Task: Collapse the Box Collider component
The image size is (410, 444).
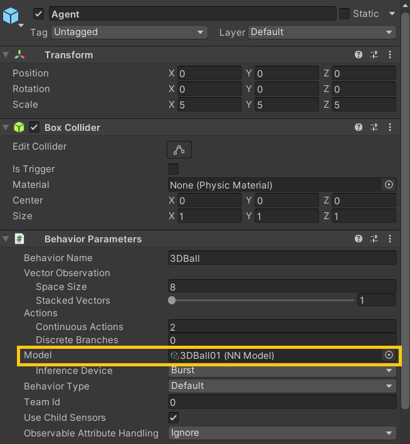Action: tap(6, 127)
